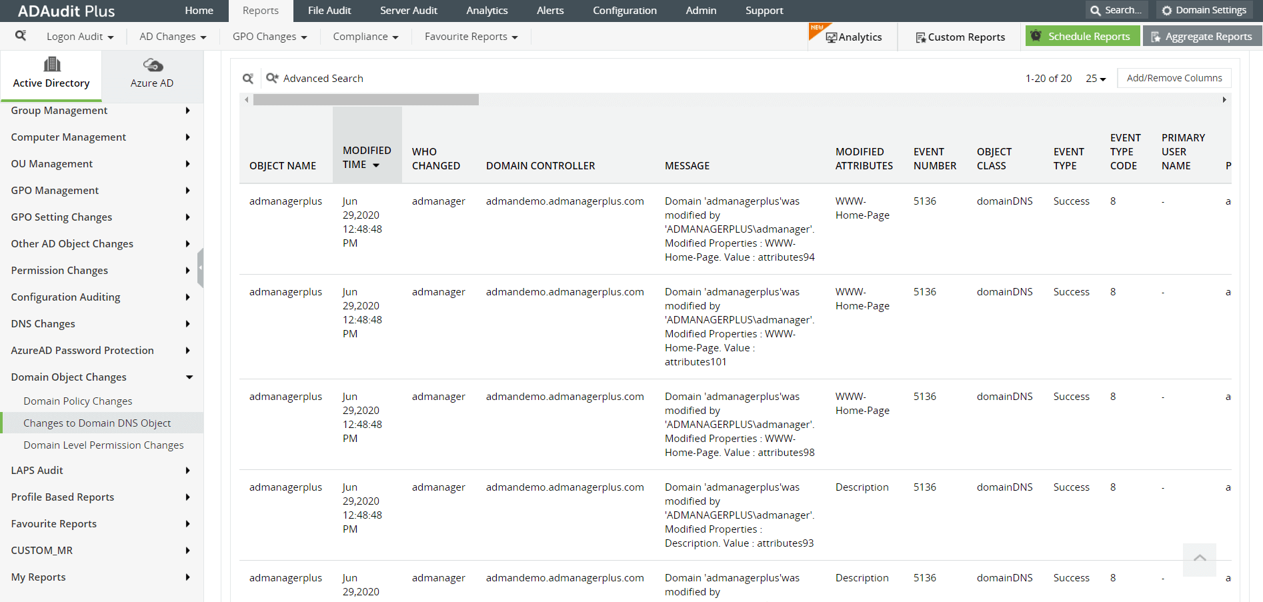1263x602 pixels.
Task: Open the Logon Audit dropdown
Action: (80, 37)
